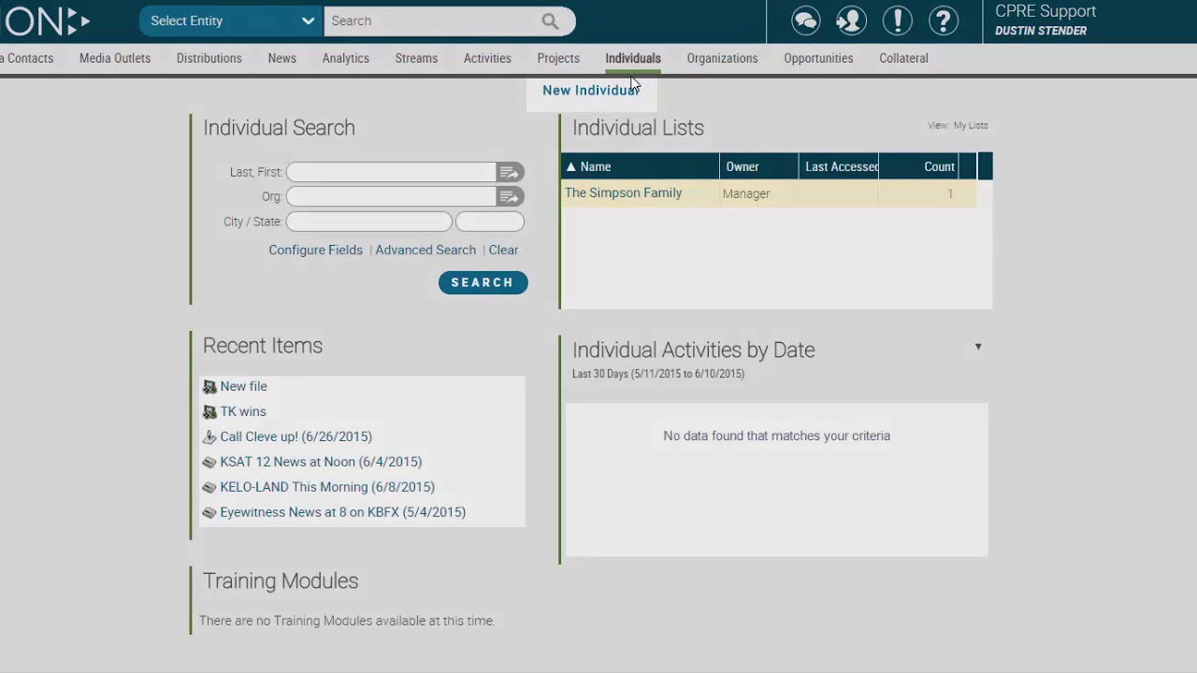Screen dimensions: 1197x673
Task: Open the Contacts menu
Action: pyautogui.click(x=27, y=58)
